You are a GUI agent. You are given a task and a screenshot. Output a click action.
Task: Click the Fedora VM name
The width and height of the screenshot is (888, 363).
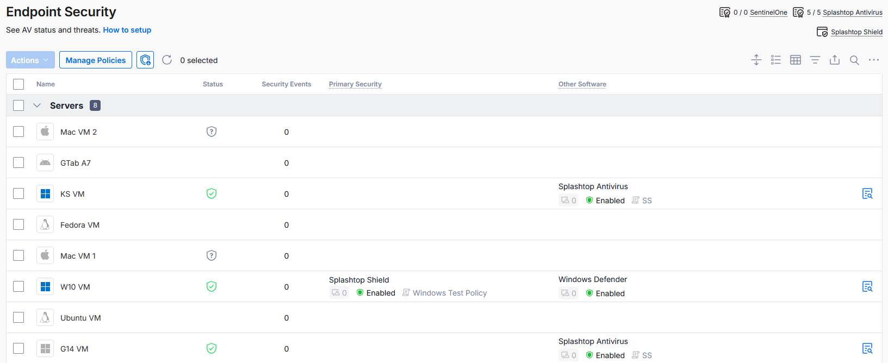tap(80, 225)
